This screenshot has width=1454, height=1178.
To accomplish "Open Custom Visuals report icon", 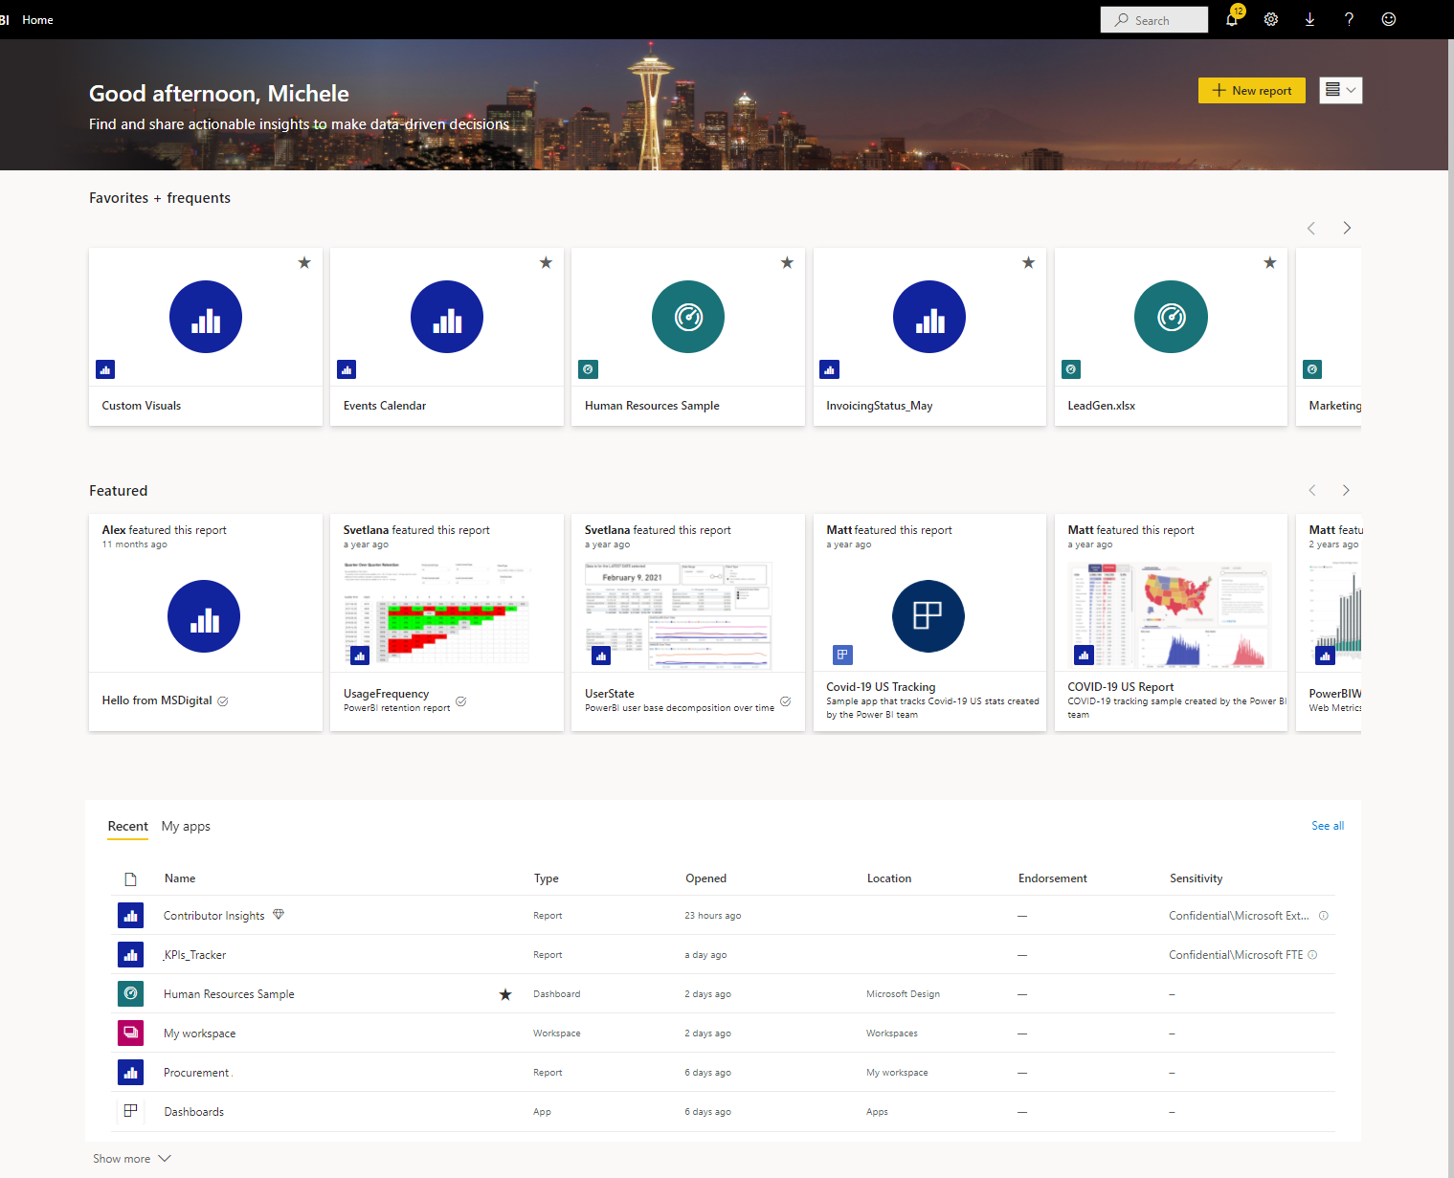I will tap(206, 317).
